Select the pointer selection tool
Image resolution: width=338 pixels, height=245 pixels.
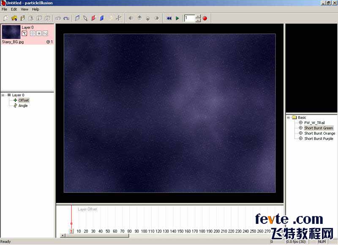86,18
